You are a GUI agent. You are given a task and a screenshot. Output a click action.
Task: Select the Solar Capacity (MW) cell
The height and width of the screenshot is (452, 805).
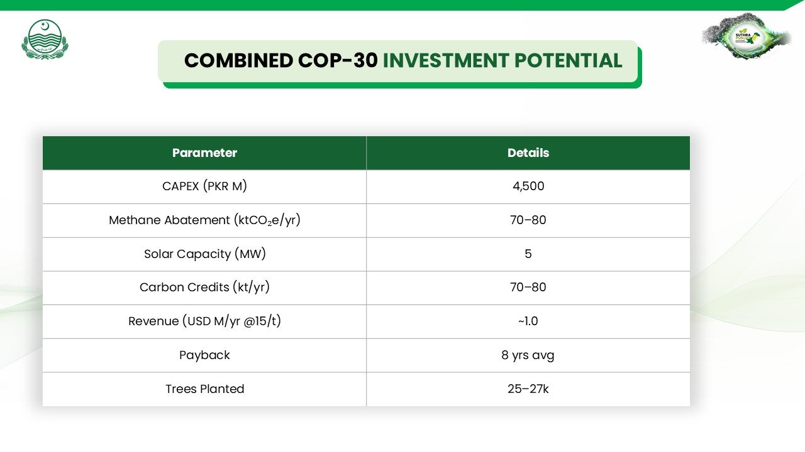click(204, 254)
